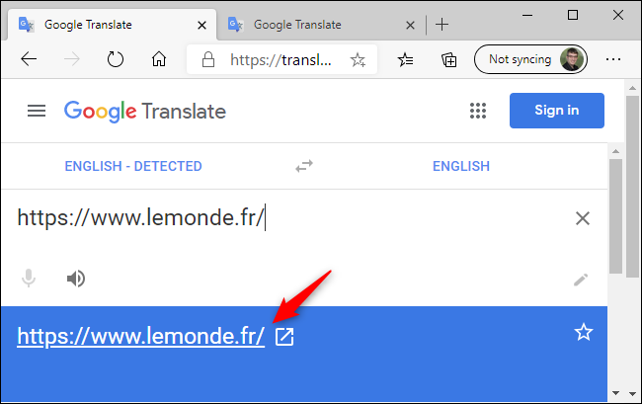
Task: Click the pencil edit icon
Action: (581, 280)
